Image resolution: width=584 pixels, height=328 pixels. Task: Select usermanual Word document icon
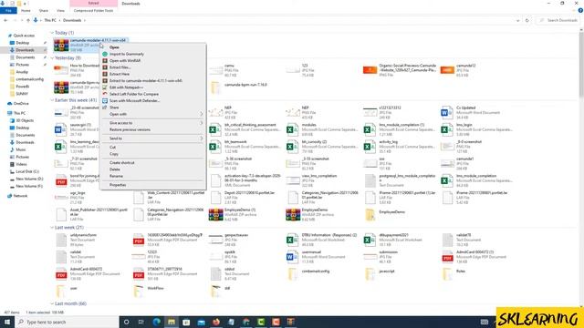[x=292, y=257]
